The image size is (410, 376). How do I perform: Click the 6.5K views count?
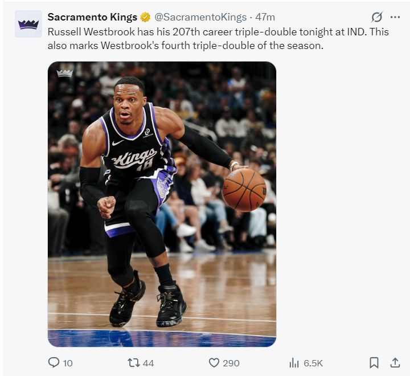click(x=313, y=363)
